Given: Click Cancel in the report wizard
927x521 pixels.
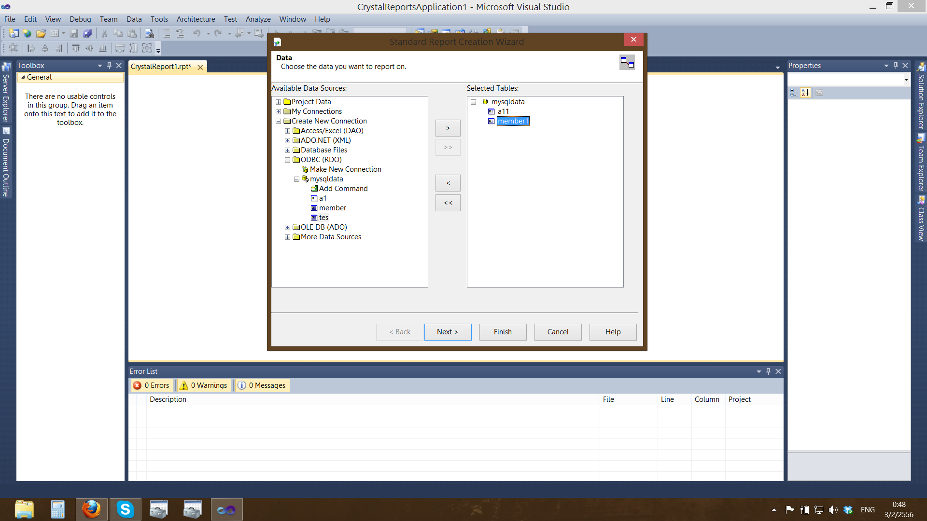Looking at the screenshot, I should pos(558,332).
